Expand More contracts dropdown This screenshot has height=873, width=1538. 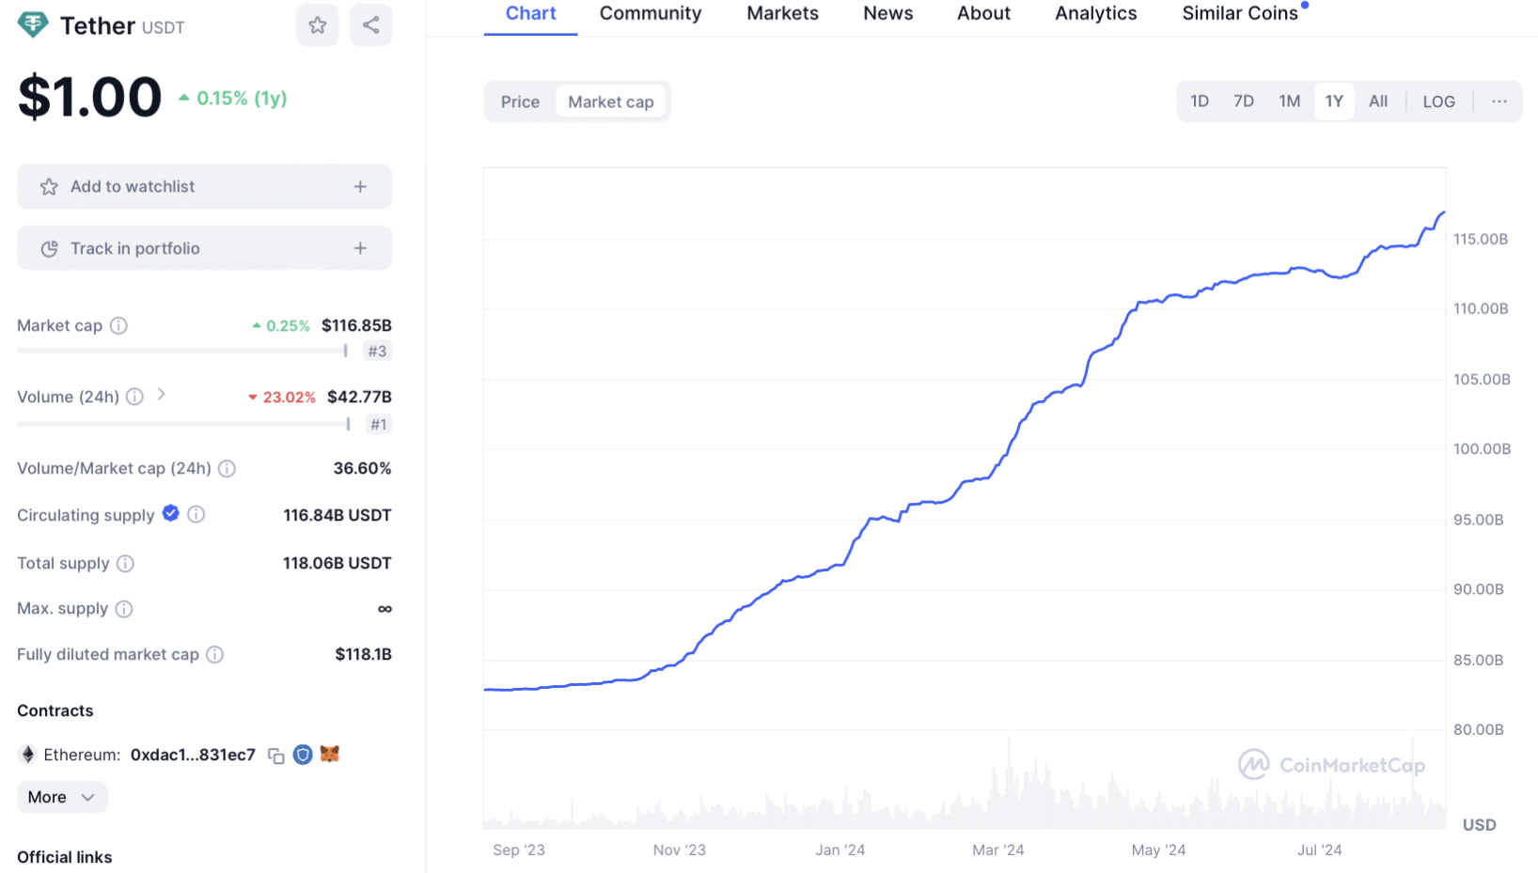coord(63,797)
